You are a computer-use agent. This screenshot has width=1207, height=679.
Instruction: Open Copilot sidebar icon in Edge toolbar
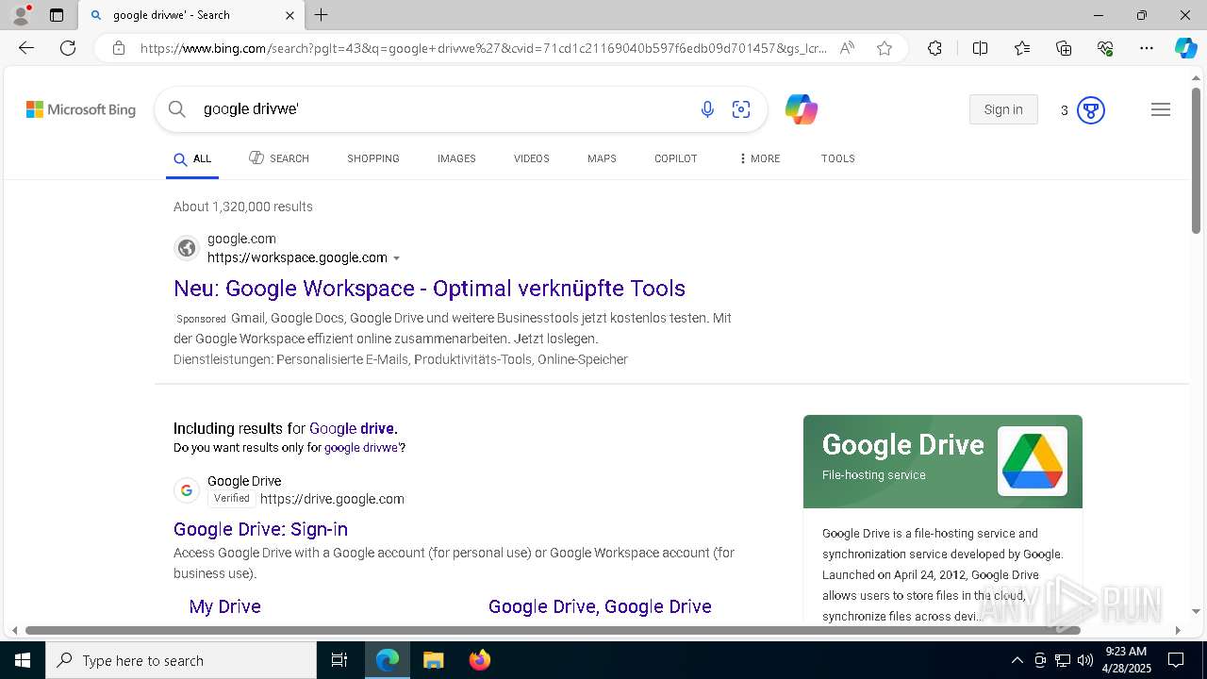(1185, 48)
